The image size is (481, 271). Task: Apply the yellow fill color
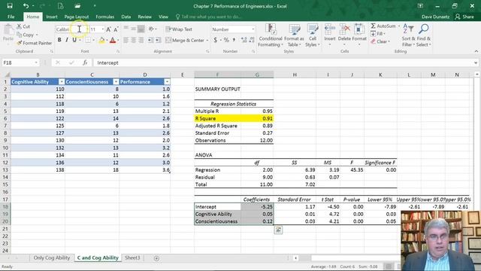coord(102,40)
